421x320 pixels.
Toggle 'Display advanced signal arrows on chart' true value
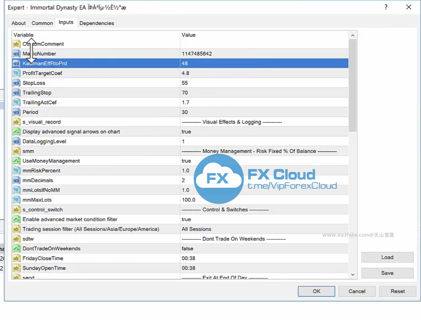click(x=186, y=132)
